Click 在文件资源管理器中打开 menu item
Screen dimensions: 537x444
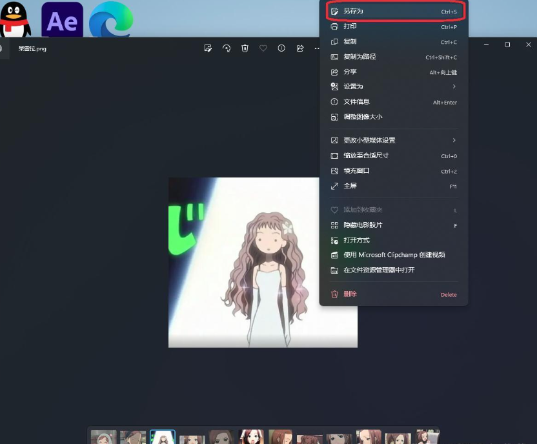click(x=394, y=270)
